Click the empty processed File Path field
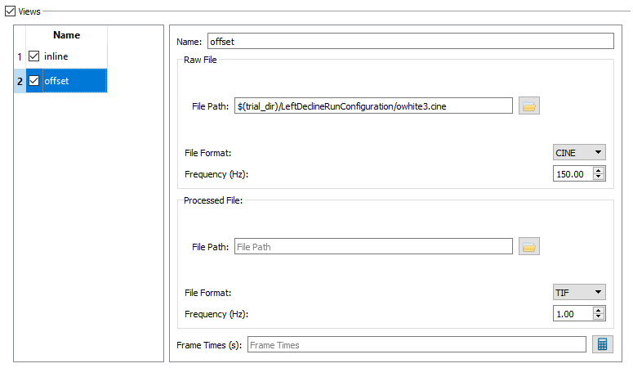 coord(373,247)
